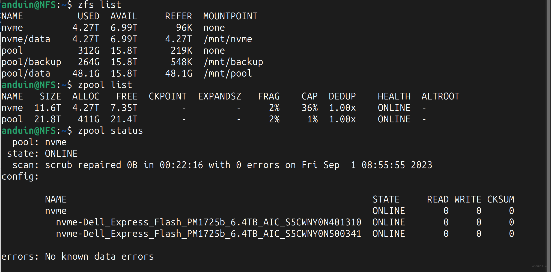Image resolution: width=551 pixels, height=272 pixels.
Task: Click the vertical scrollbar on the right edge
Action: tap(548, 136)
